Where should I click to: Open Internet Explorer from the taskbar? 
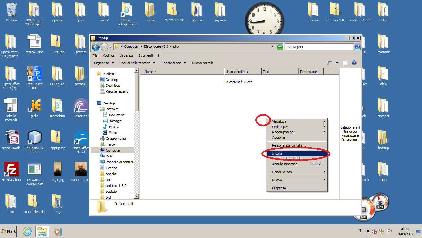tap(27, 231)
